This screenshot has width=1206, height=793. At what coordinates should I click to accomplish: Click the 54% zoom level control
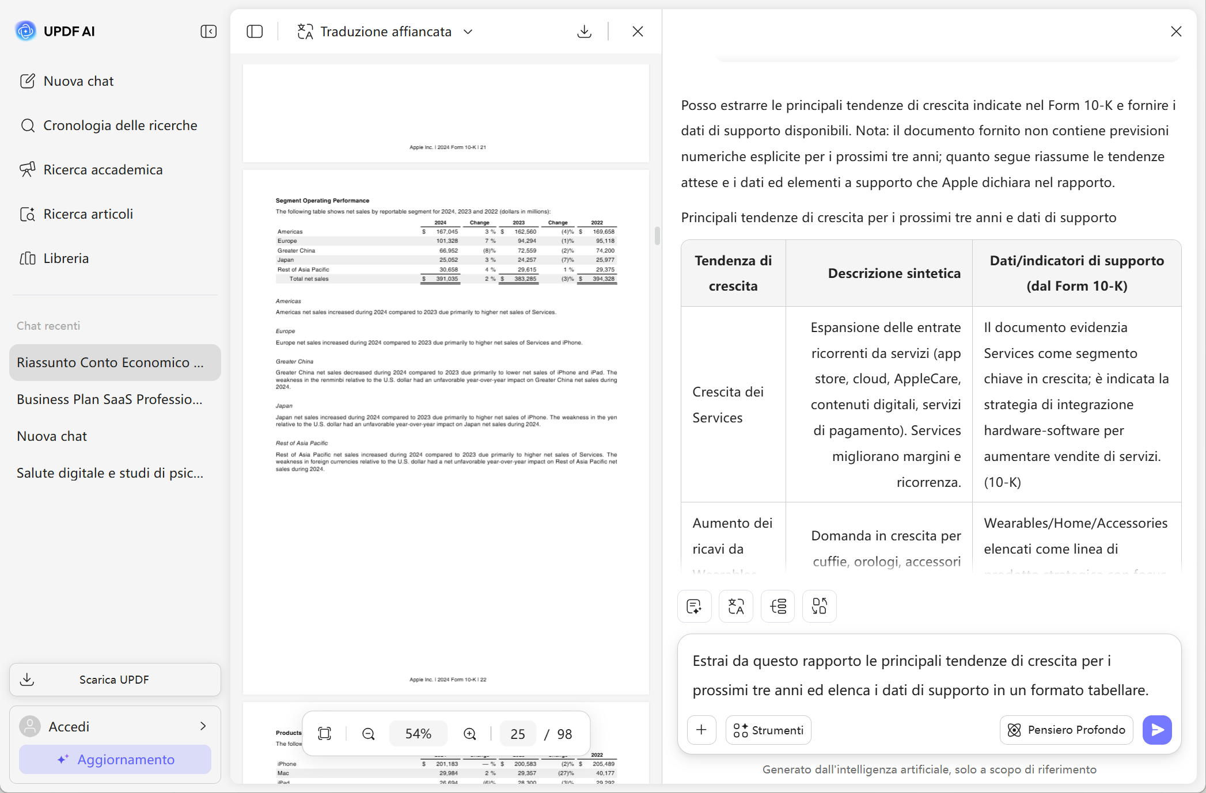click(418, 733)
